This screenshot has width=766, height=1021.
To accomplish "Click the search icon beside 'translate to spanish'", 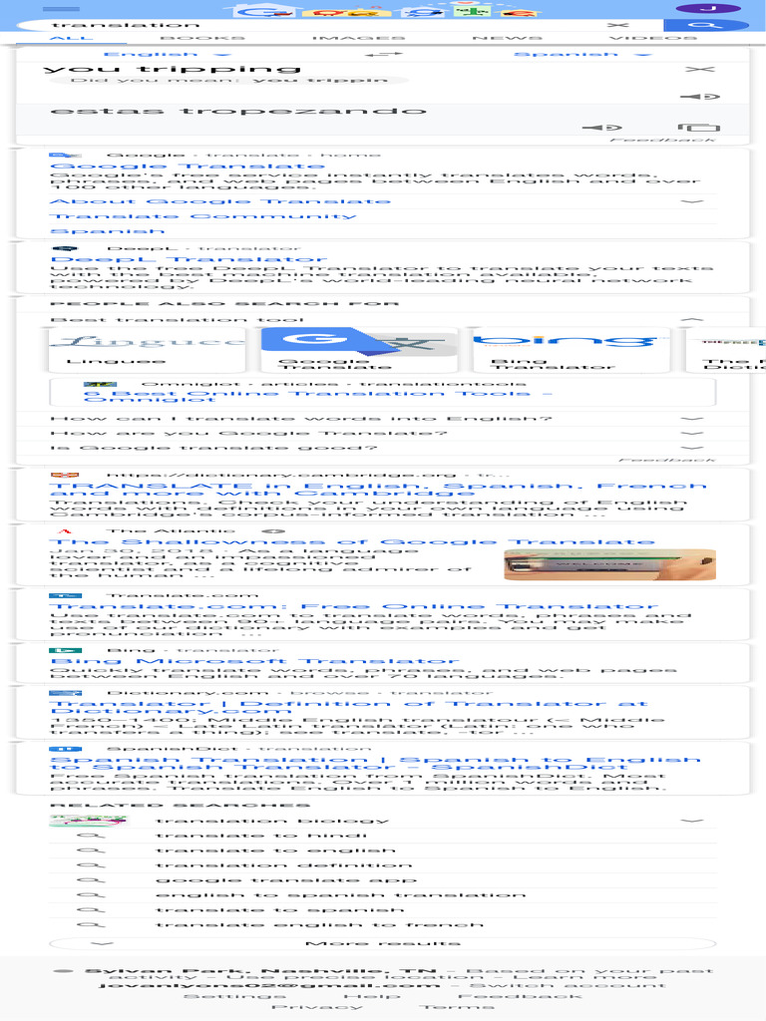I will [91, 909].
